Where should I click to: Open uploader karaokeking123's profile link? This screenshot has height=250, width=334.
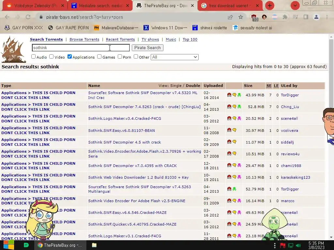[x=296, y=177]
